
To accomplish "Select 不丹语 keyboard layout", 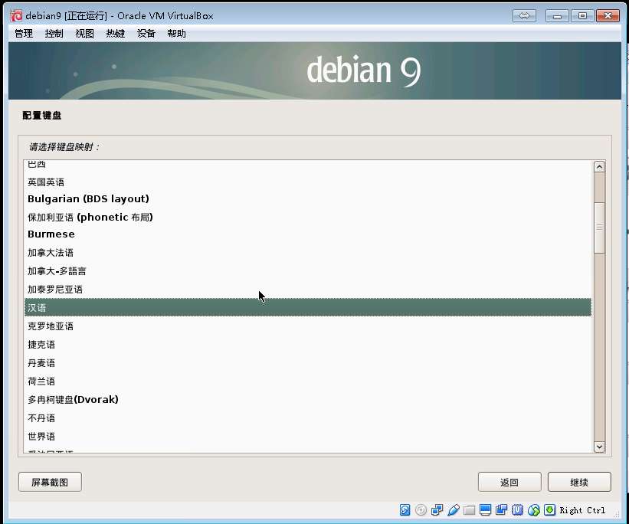I will coord(307,418).
